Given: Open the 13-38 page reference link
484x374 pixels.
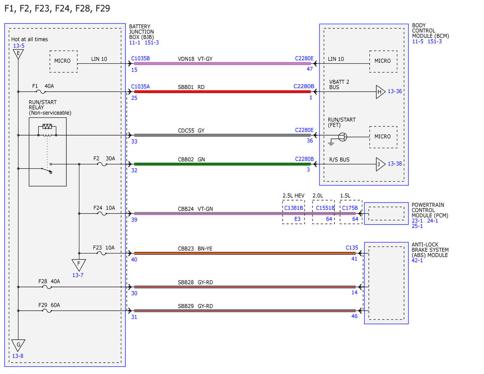Looking at the screenshot, I should 395,164.
